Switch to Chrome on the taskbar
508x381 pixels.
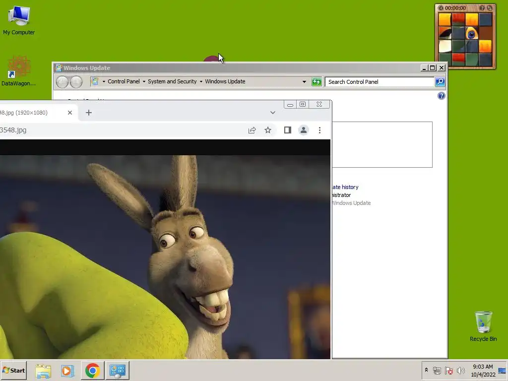(93, 370)
